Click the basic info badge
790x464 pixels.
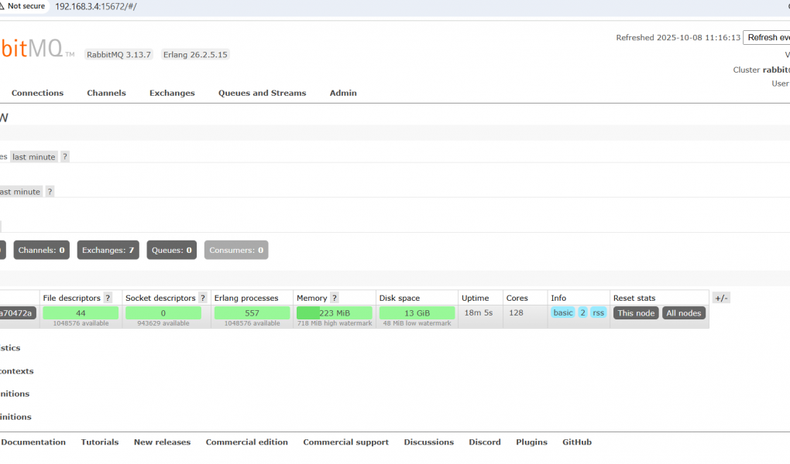563,312
